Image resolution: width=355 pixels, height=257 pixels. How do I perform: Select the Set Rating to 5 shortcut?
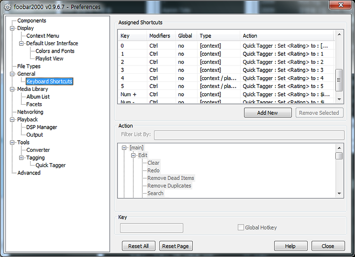(x=226, y=86)
